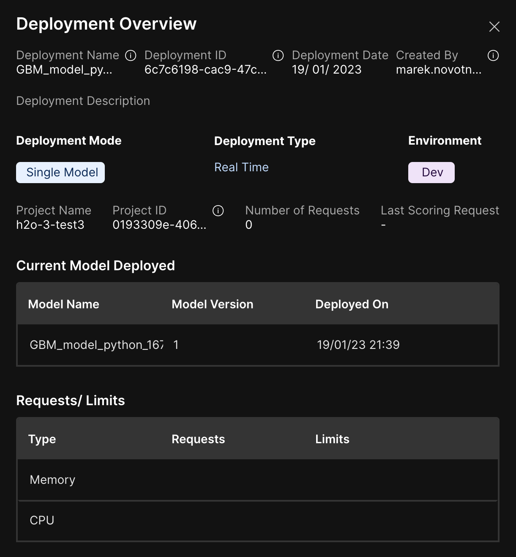
Task: Click info icon beside Deployment ID
Action: point(278,55)
